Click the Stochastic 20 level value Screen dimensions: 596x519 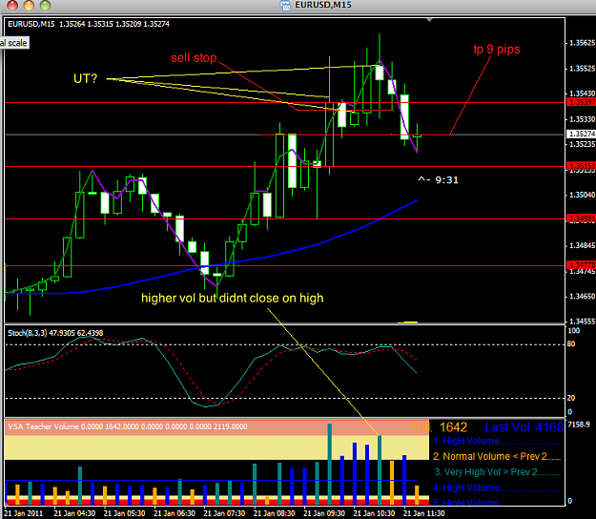(x=571, y=398)
